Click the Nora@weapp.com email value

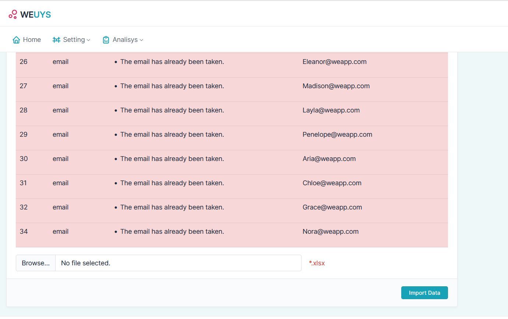[330, 232]
